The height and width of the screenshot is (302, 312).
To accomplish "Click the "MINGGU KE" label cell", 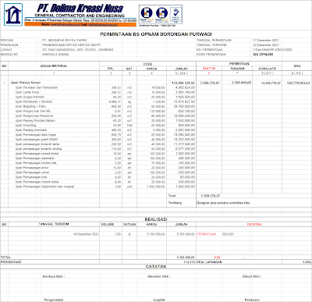I will (x=9, y=55).
